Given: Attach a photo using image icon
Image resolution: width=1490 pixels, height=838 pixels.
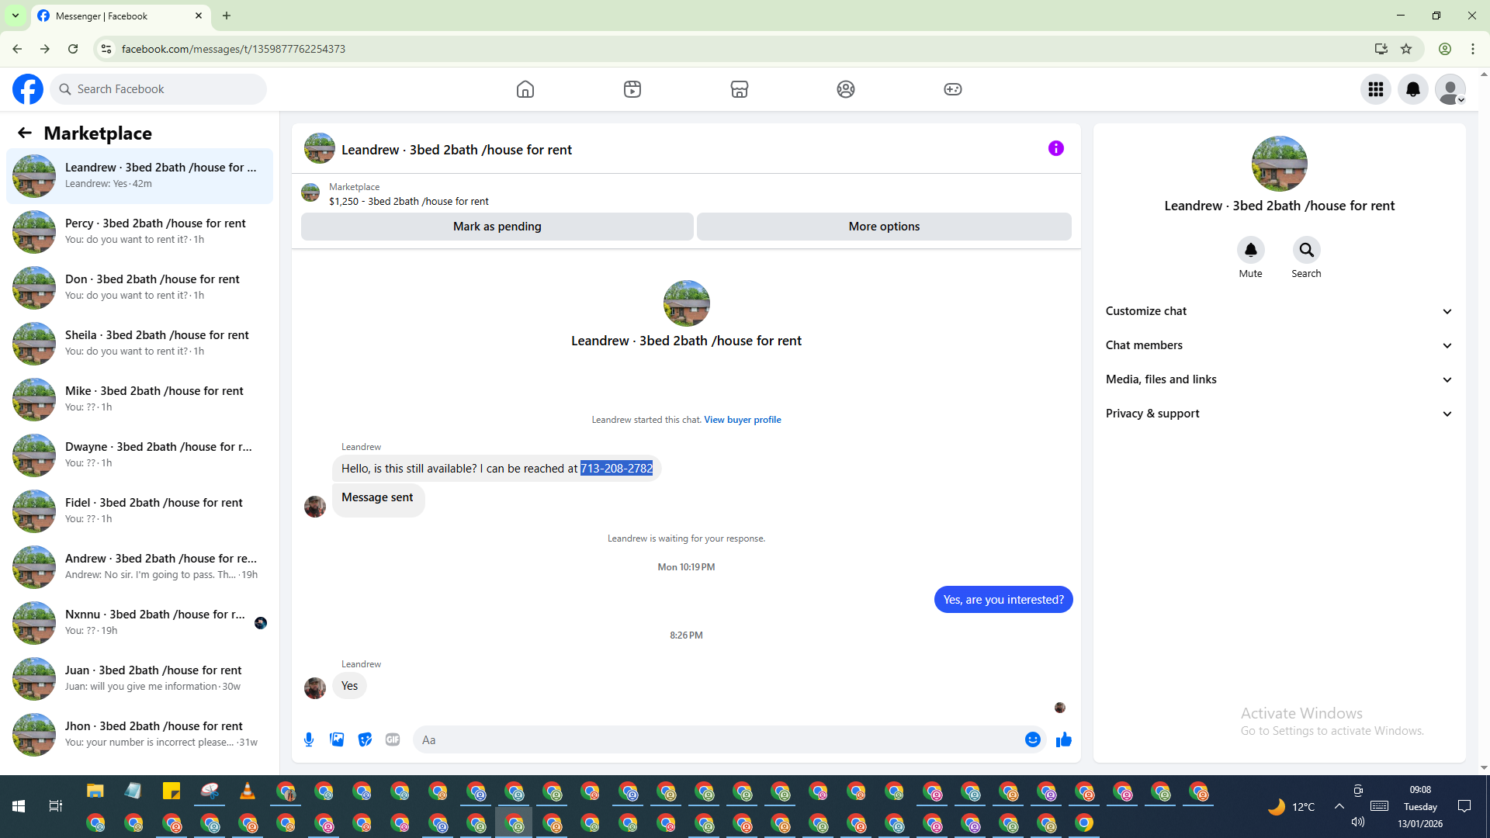Looking at the screenshot, I should point(337,739).
